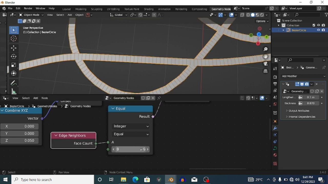Toggle modifier realtime display in viewport
Image resolution: width=328 pixels, height=184 pixels.
(302, 84)
